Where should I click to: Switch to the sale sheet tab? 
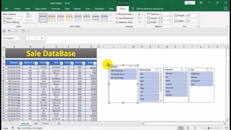pos(35,123)
